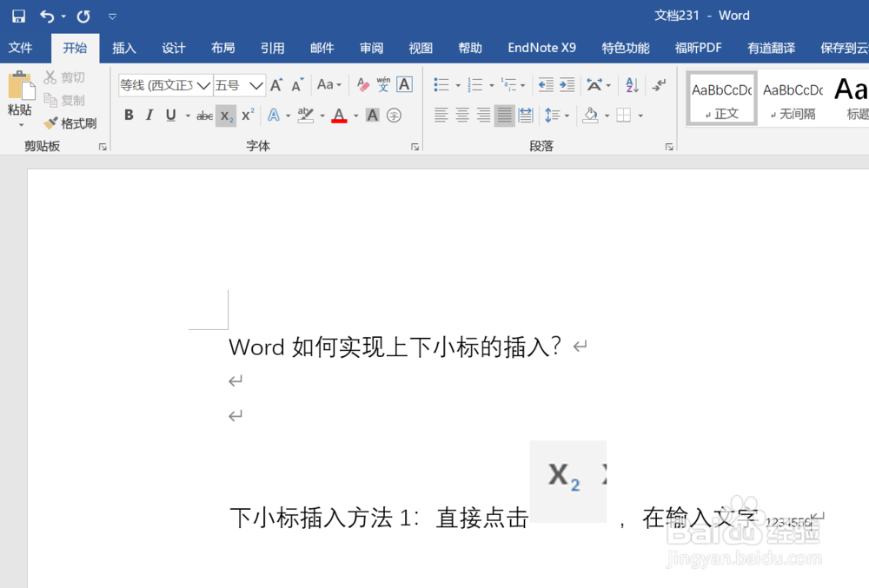Viewport: 869px width, 588px height.
Task: Apply the 正文 style from styles gallery
Action: point(720,97)
